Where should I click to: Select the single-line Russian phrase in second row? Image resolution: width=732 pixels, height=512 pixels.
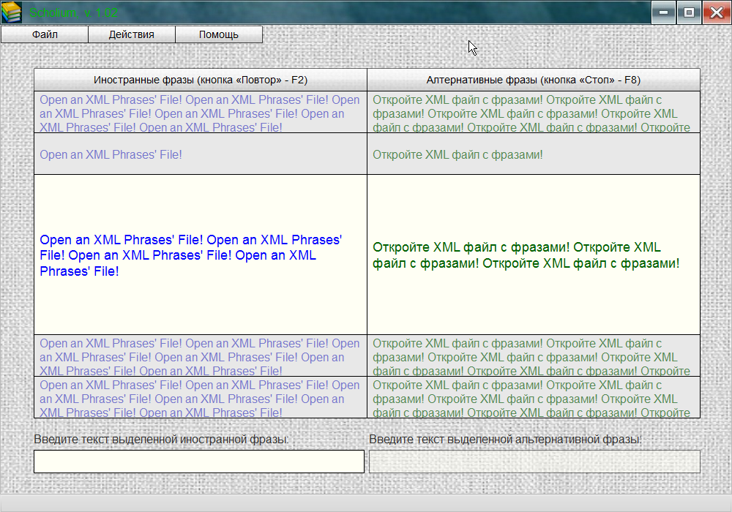click(457, 154)
